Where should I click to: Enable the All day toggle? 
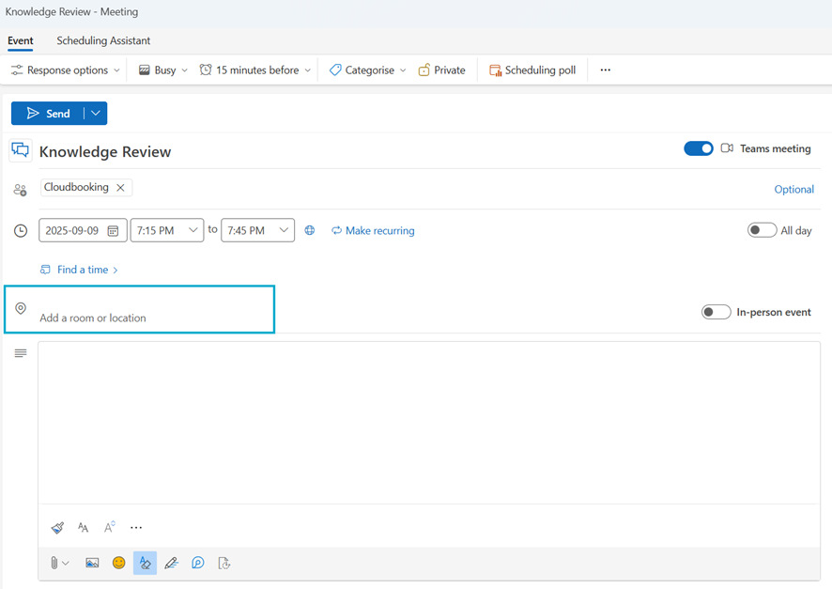[x=762, y=230]
